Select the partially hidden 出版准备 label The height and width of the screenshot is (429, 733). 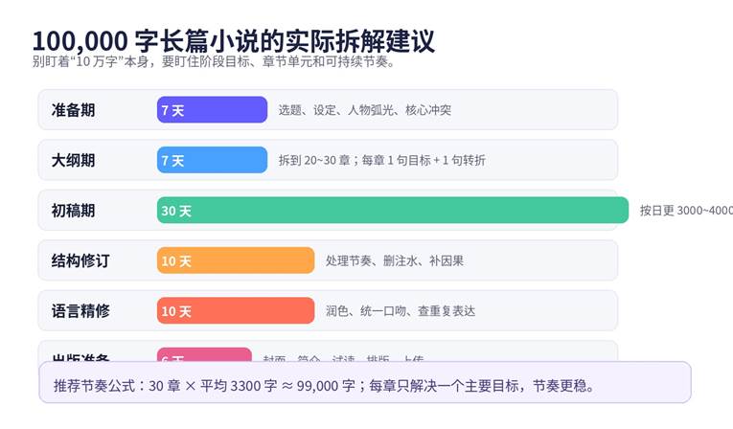coord(80,356)
